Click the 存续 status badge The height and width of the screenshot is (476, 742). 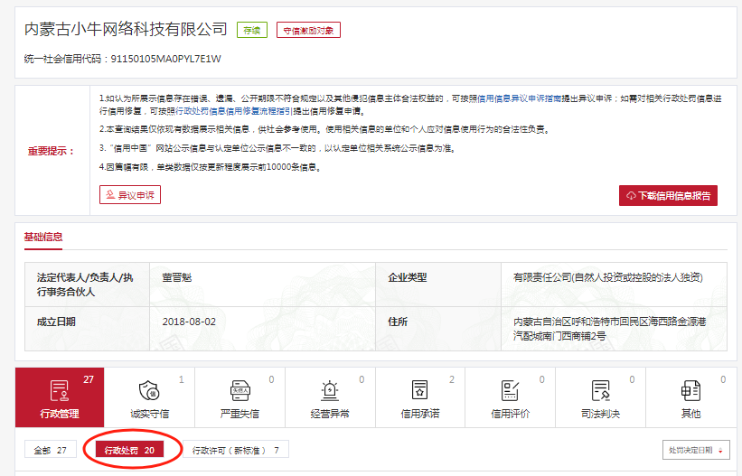coord(252,31)
